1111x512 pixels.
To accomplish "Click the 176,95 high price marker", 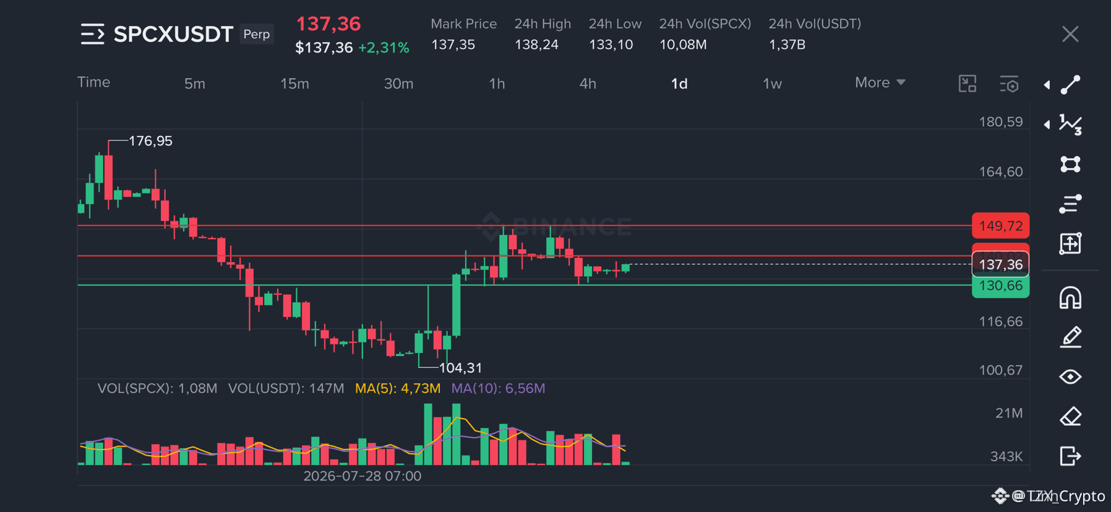I will tap(150, 141).
